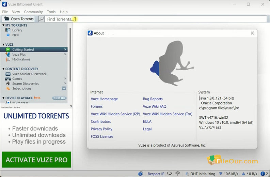This screenshot has height=177, width=270.
Task: Open the Bug Reports link
Action: tap(153, 99)
